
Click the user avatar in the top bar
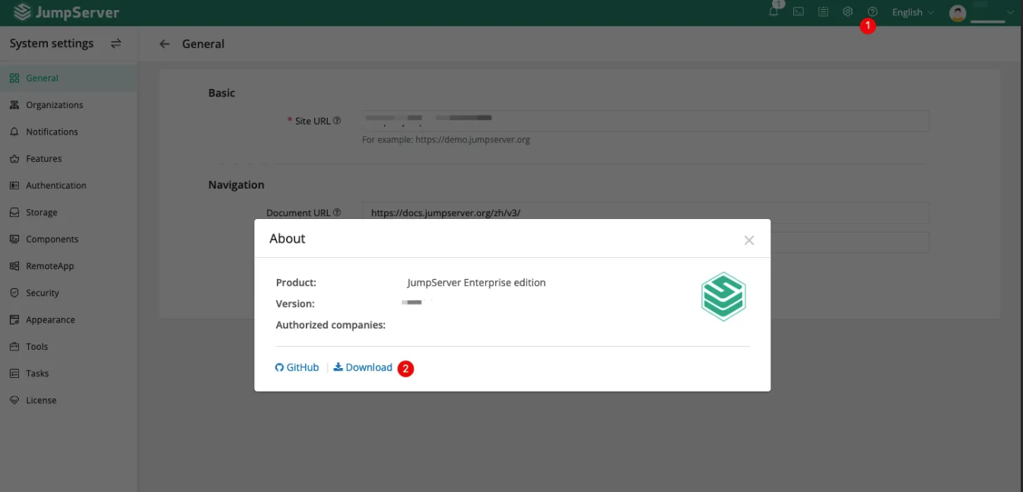click(958, 13)
